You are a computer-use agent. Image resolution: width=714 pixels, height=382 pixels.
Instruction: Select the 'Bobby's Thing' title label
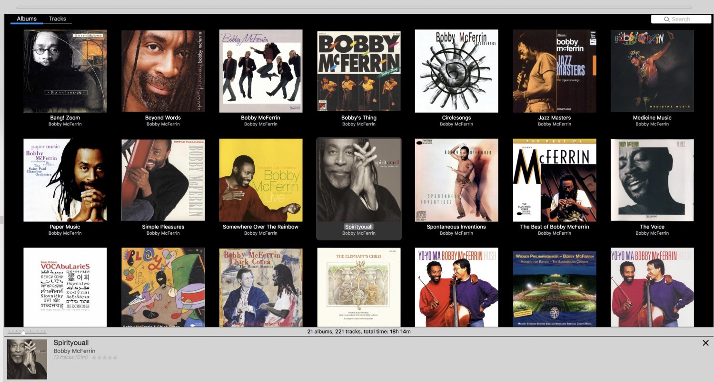coord(359,118)
